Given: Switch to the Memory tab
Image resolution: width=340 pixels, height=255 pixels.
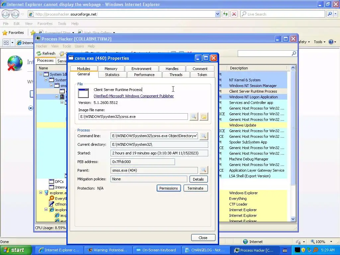Looking at the screenshot, I should click(111, 69).
